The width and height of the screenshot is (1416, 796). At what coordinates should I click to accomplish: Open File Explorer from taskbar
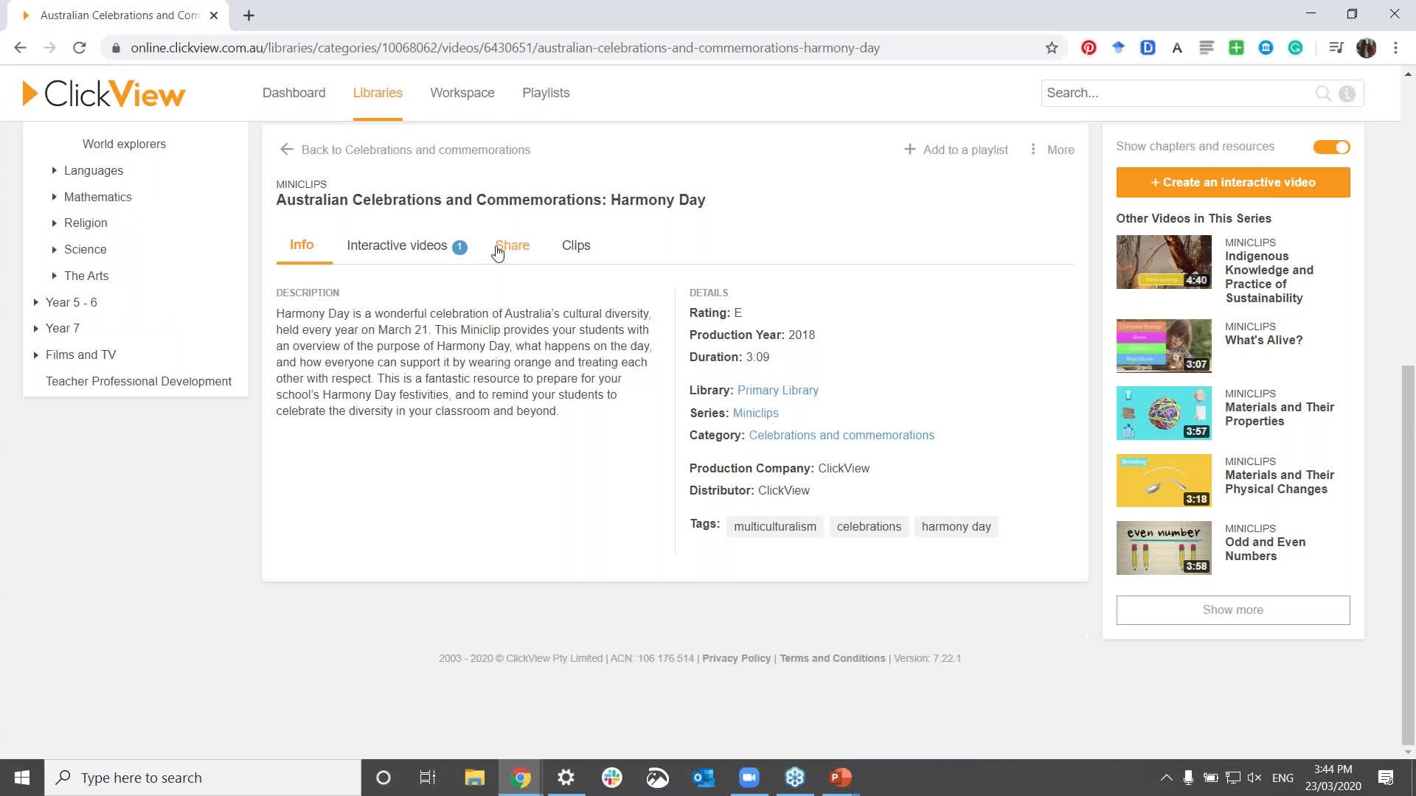pyautogui.click(x=474, y=778)
